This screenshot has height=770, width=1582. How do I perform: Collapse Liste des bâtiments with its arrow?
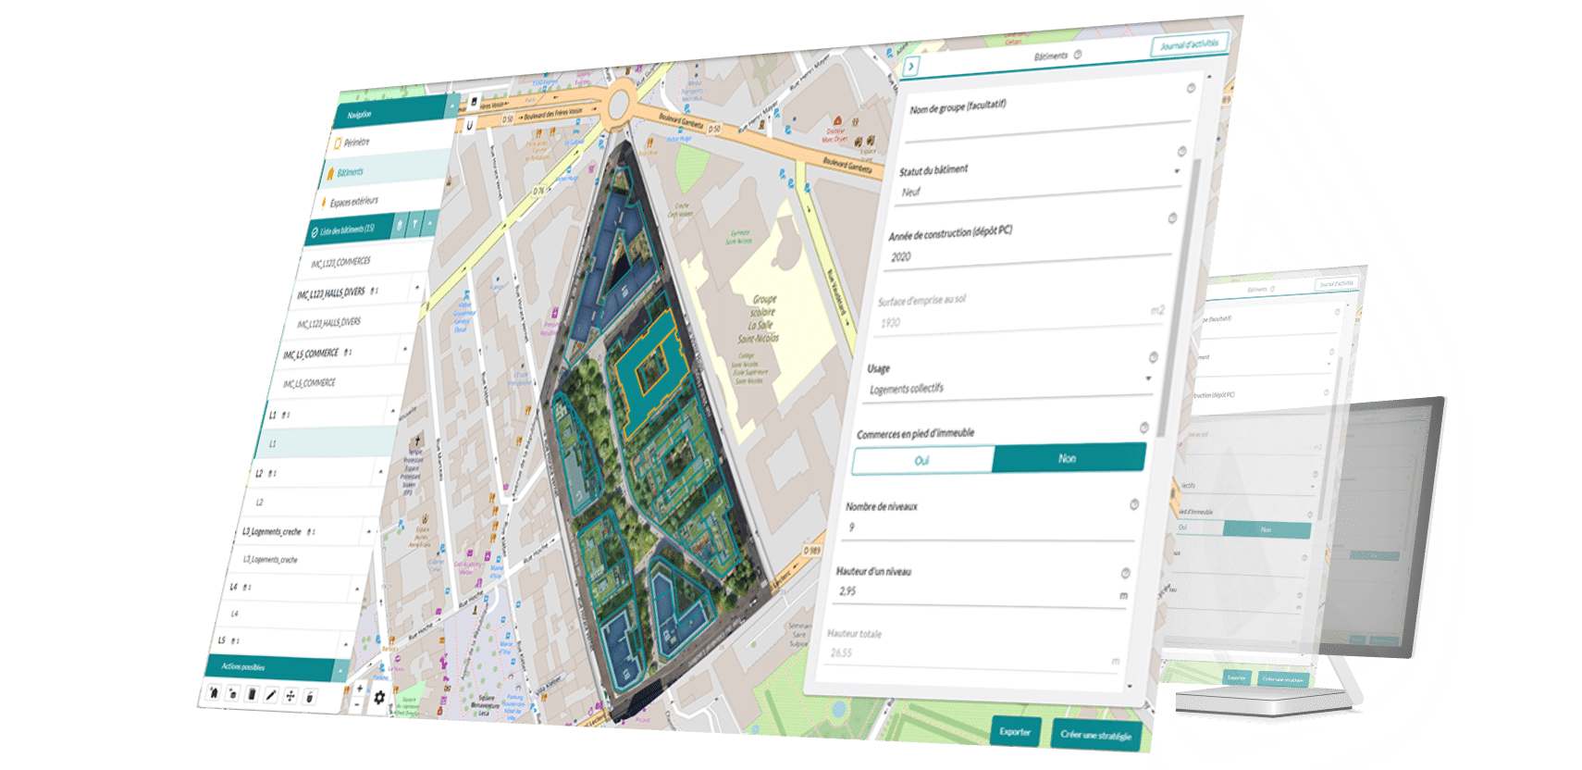[430, 223]
